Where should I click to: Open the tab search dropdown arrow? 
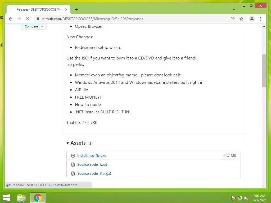pos(234,10)
